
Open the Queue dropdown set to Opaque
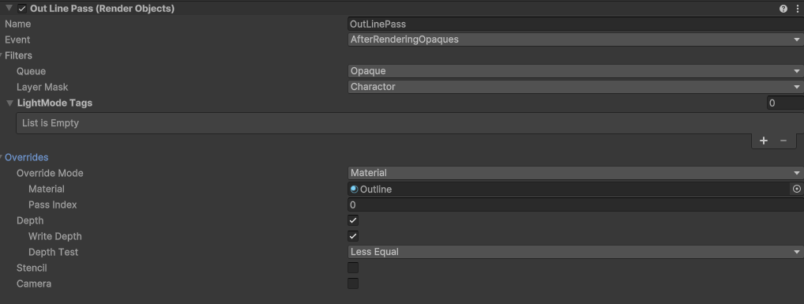click(575, 71)
